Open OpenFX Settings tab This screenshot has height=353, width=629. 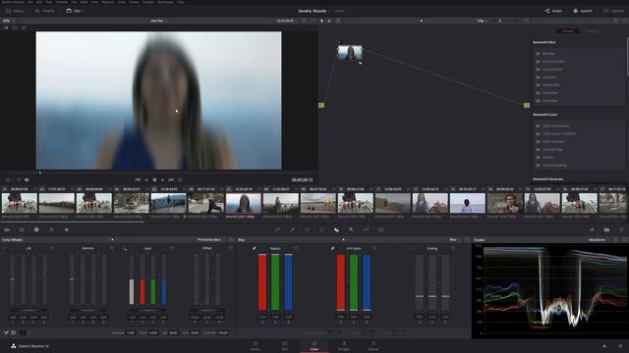pos(592,30)
